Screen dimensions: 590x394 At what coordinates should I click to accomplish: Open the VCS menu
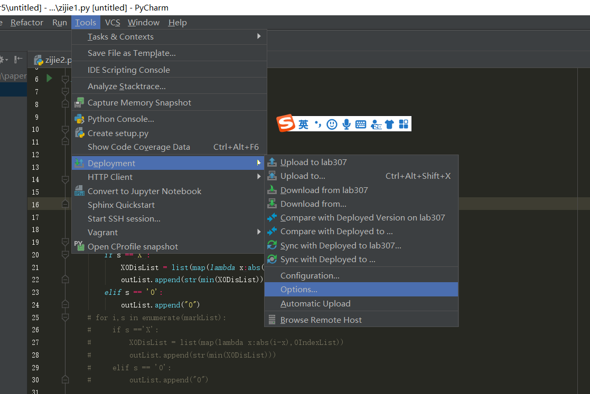pyautogui.click(x=113, y=23)
